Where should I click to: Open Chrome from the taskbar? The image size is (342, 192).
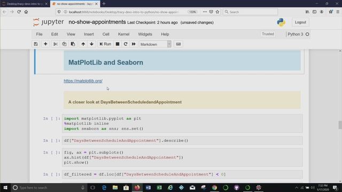coord(214,187)
